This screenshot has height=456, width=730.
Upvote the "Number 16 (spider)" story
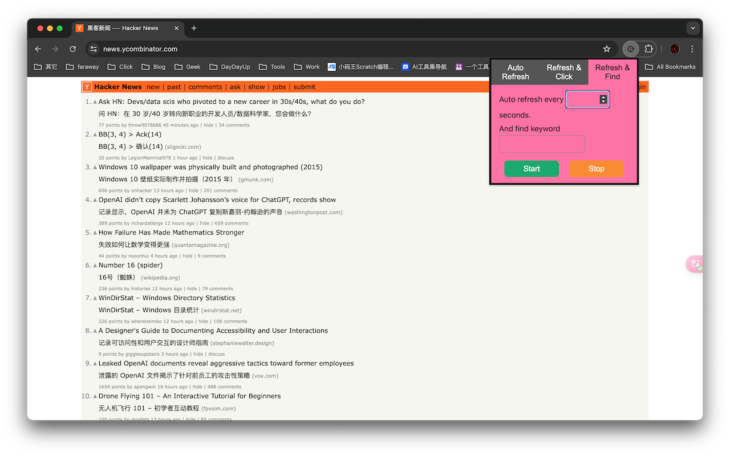pyautogui.click(x=95, y=266)
